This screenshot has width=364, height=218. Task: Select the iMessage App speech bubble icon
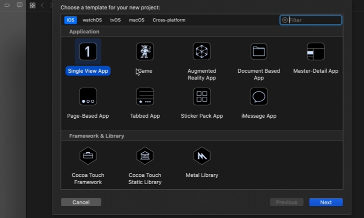(259, 96)
